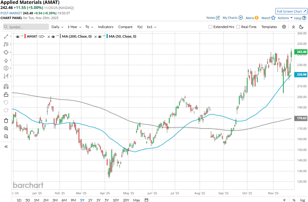Screen dimensions: 308x202
Task: Open the My Charts link
Action: pos(232,18)
